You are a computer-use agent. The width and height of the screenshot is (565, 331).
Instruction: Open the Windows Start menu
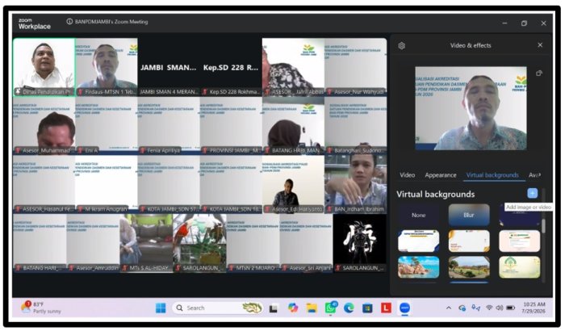[x=161, y=308]
